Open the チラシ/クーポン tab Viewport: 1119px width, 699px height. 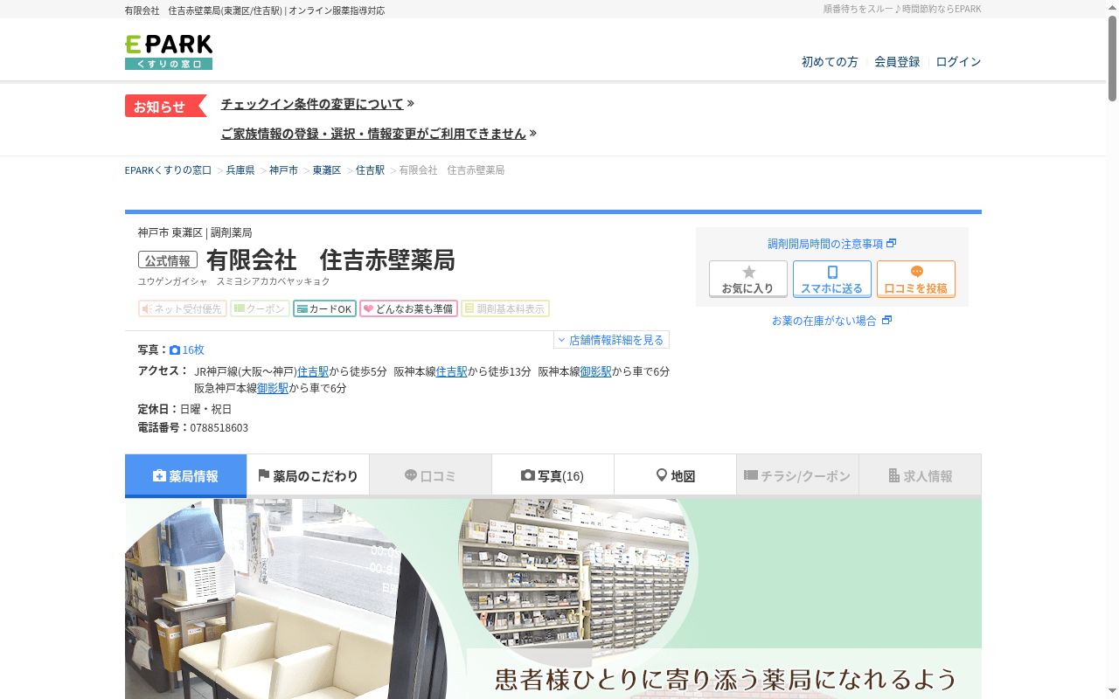pos(797,476)
